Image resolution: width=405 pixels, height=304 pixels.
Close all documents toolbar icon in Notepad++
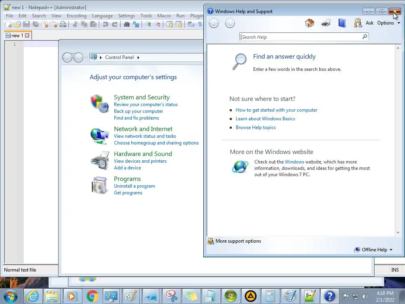tap(54, 24)
